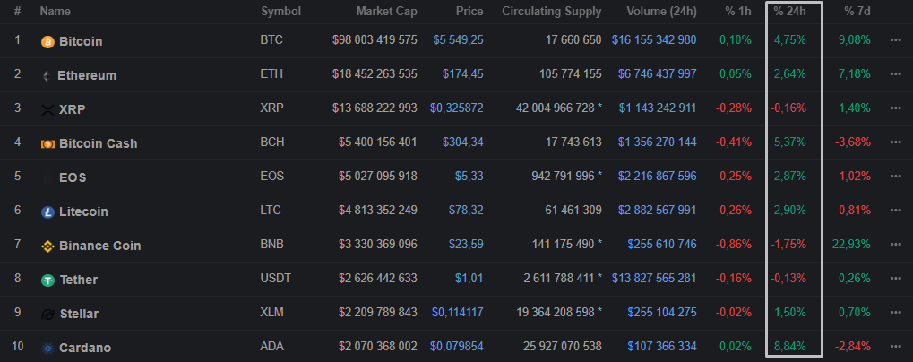Open the Stellar name link
The width and height of the screenshot is (913, 362).
(x=79, y=314)
